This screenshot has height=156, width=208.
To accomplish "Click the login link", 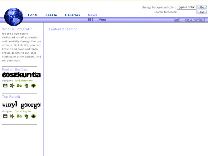I will (x=177, y=20).
